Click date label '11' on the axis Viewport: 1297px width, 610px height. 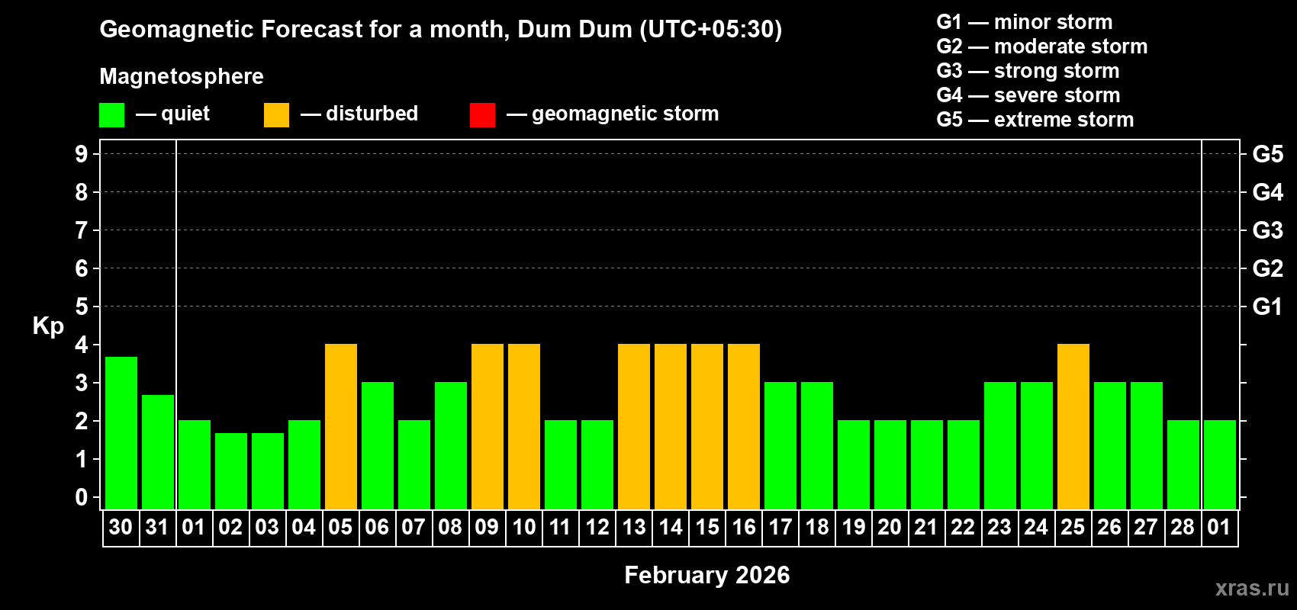pyautogui.click(x=560, y=528)
